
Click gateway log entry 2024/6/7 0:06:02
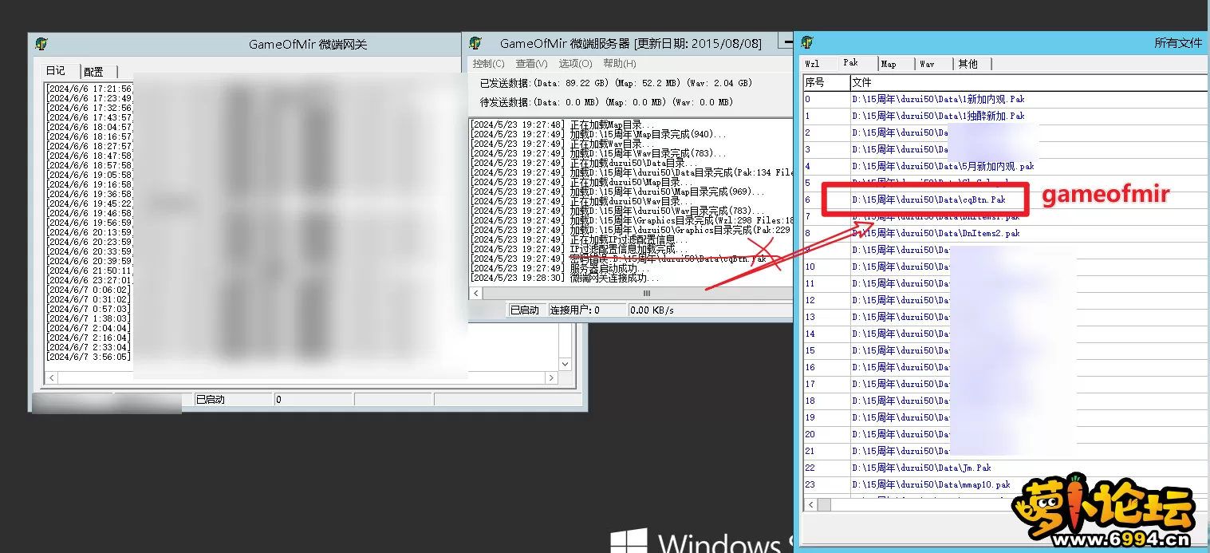(88, 290)
